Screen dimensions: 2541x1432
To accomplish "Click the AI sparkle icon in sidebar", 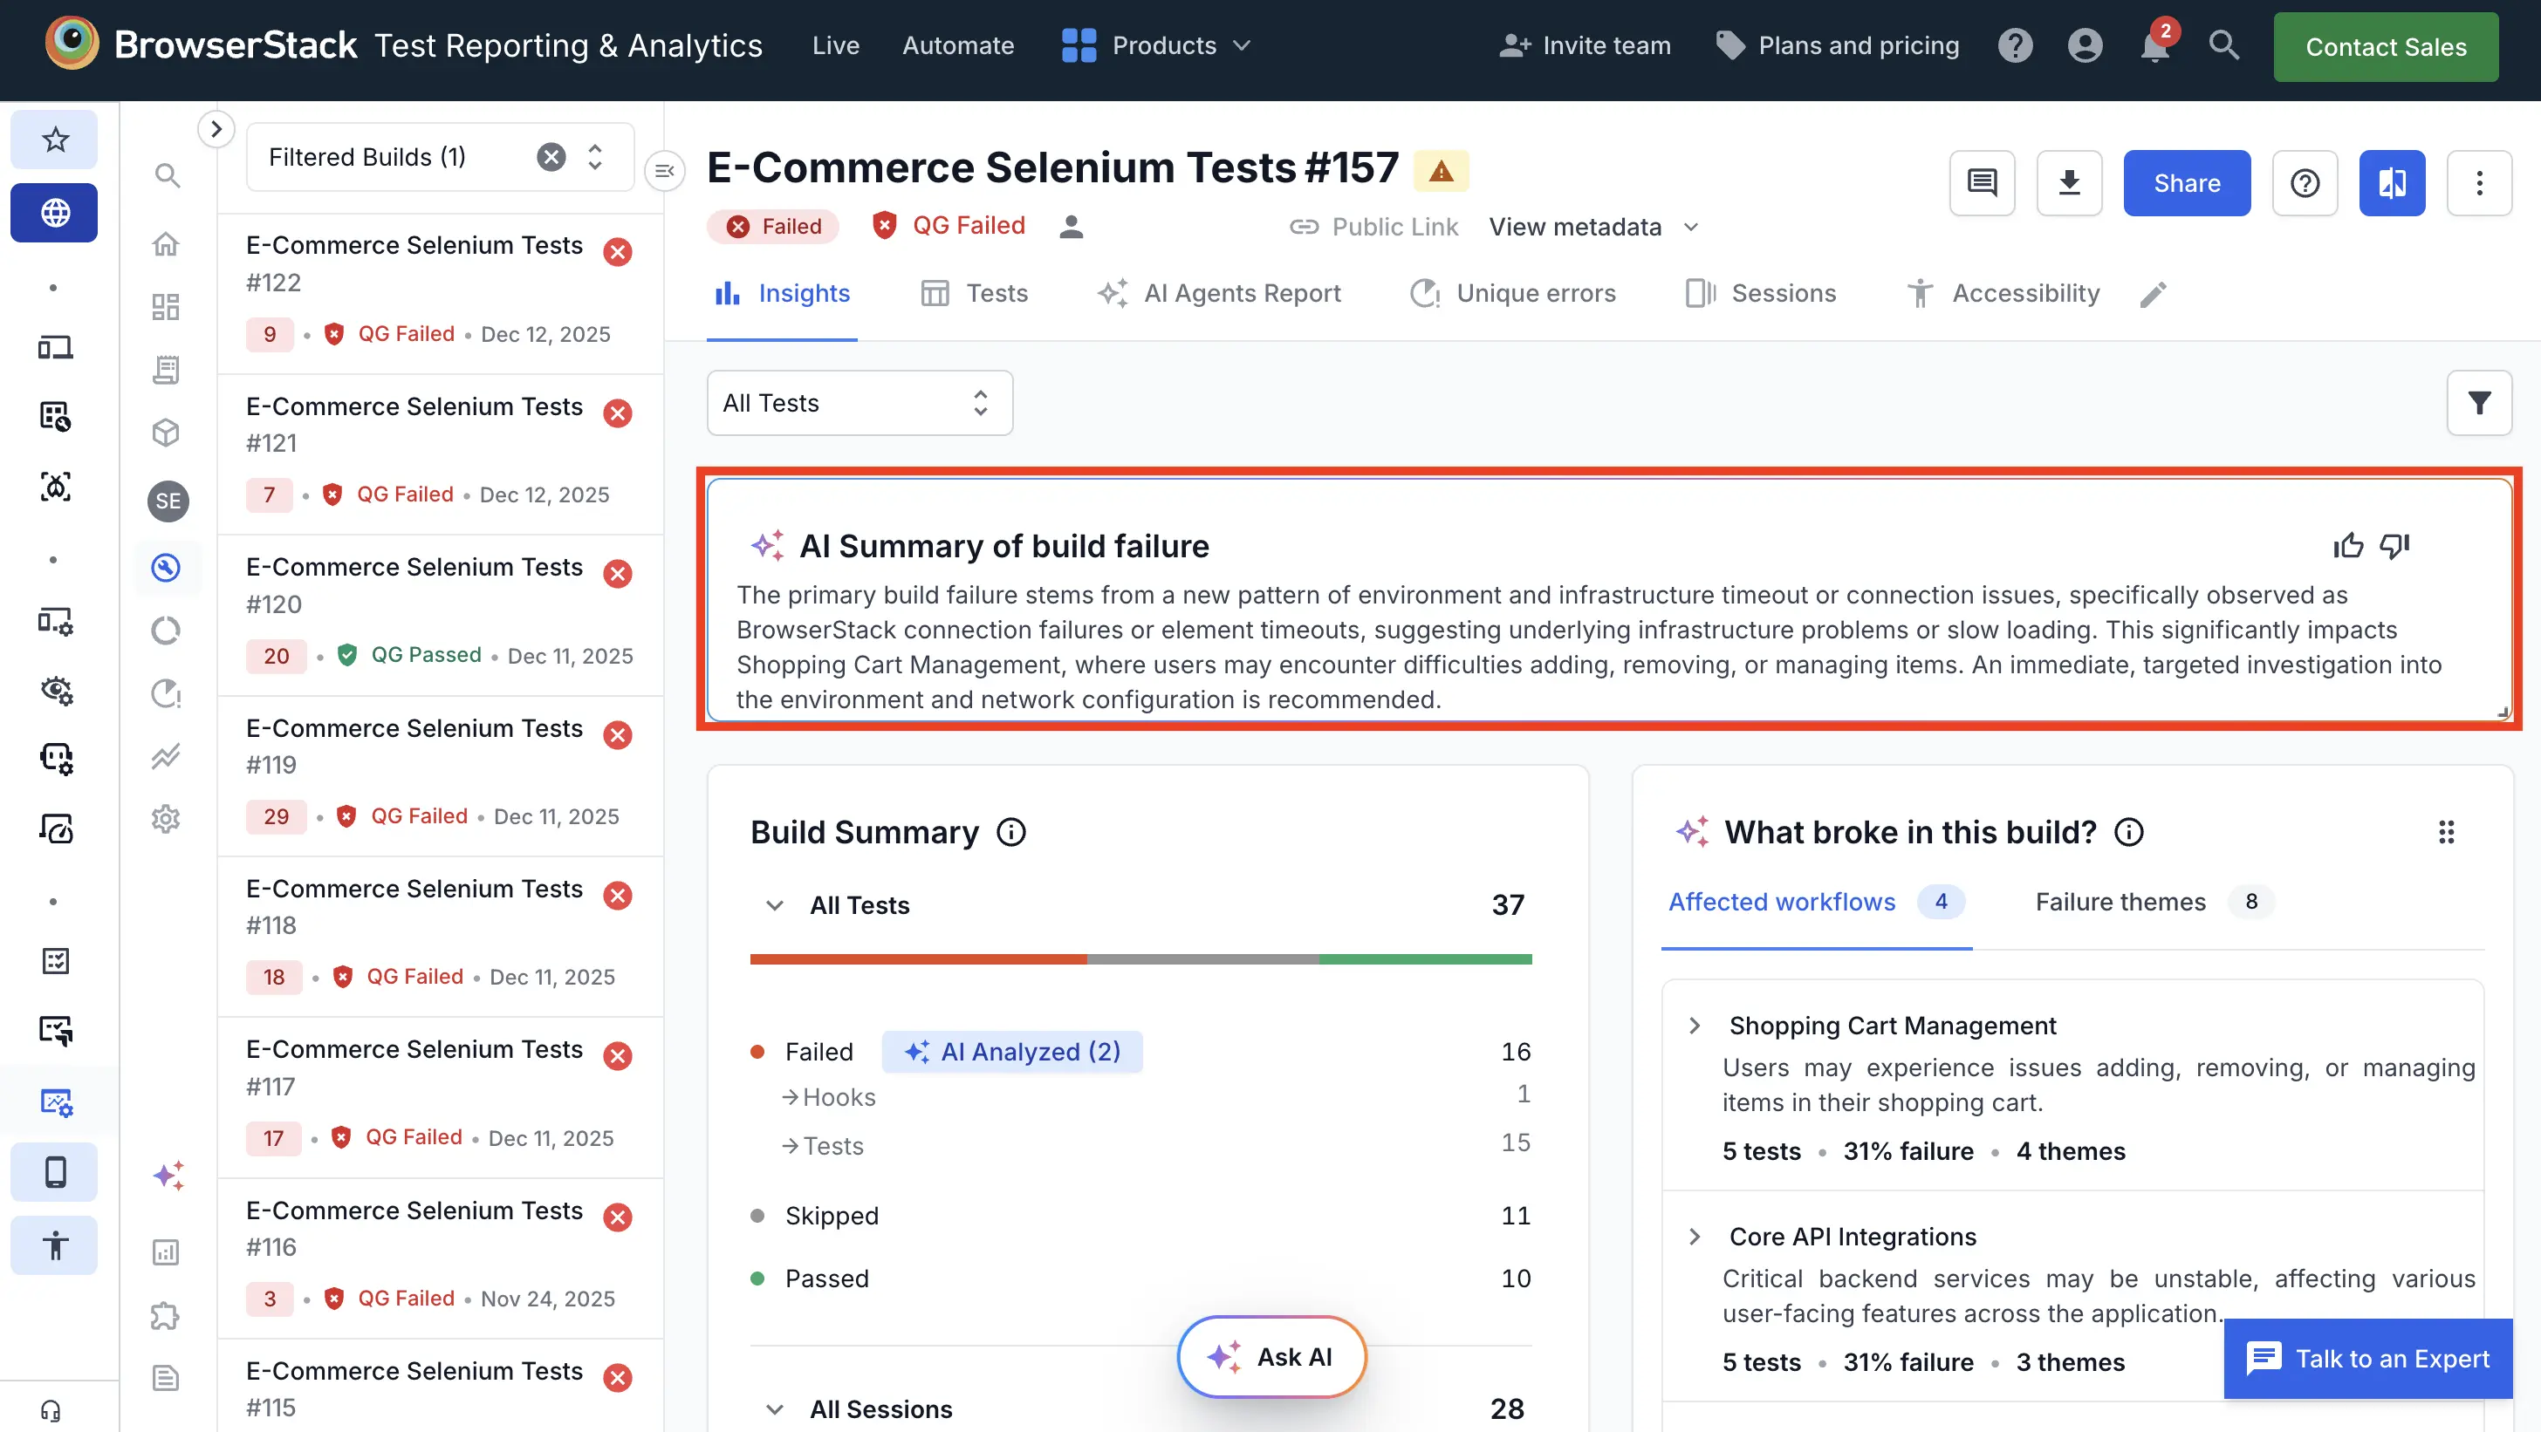I will coord(168,1176).
